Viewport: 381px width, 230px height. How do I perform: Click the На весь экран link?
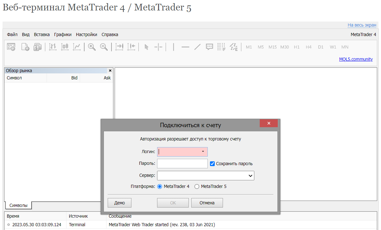(362, 25)
